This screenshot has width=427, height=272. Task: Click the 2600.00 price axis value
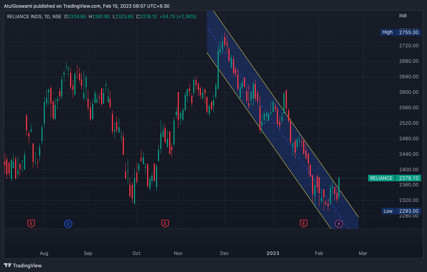tap(409, 92)
